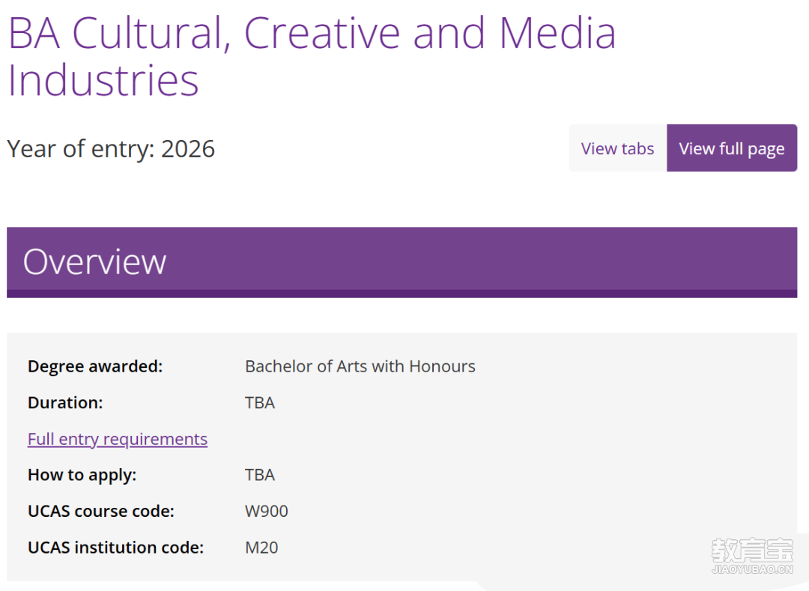Image resolution: width=809 pixels, height=591 pixels.
Task: Switch to View tabs layout
Action: [617, 148]
